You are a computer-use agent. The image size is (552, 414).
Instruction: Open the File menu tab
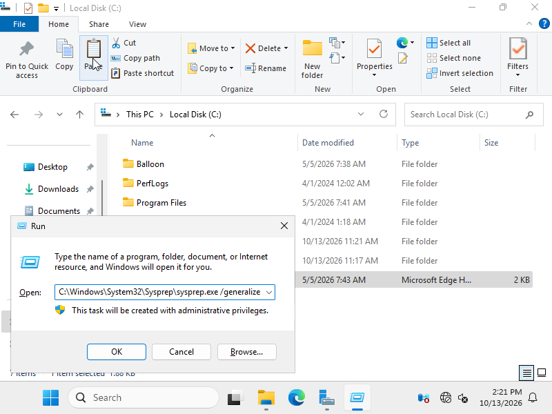[x=19, y=24]
